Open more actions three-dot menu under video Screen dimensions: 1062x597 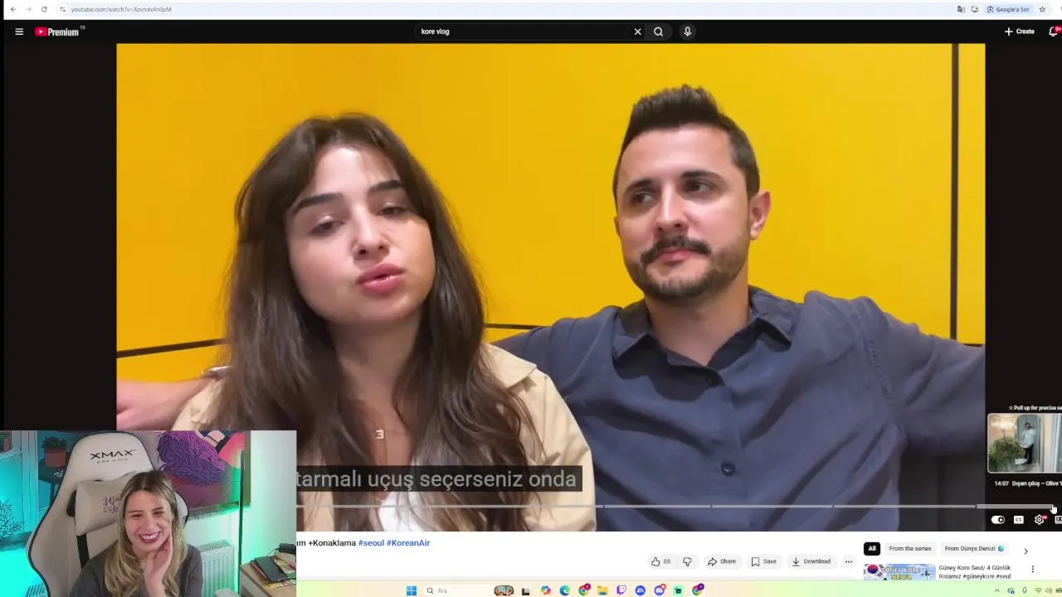coord(848,561)
